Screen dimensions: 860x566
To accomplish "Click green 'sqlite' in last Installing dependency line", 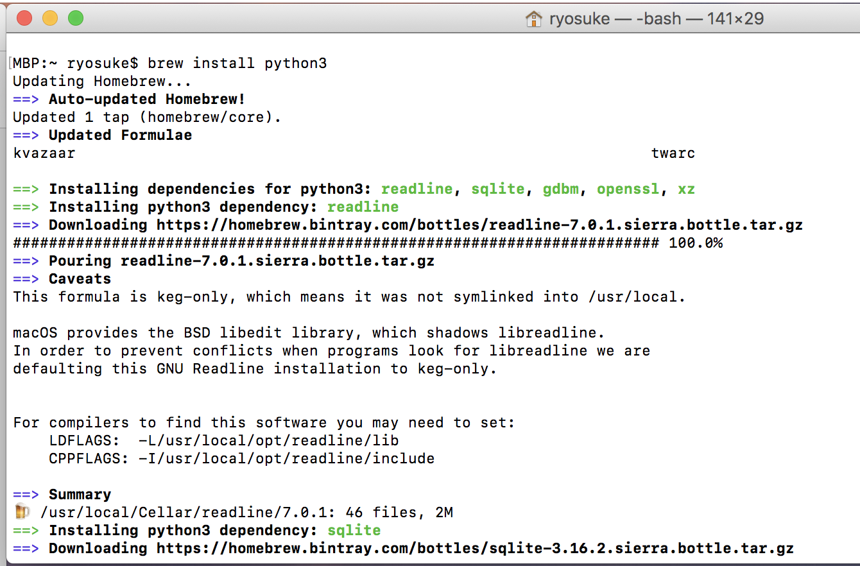I will (354, 531).
